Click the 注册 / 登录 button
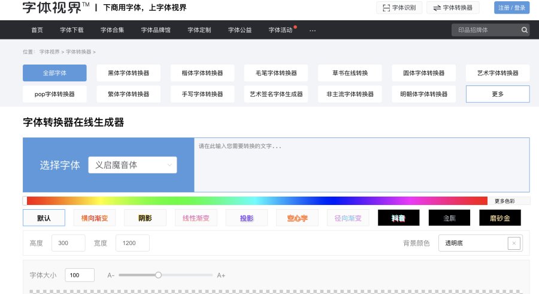Screen dimensions: 539x294 coord(511,8)
